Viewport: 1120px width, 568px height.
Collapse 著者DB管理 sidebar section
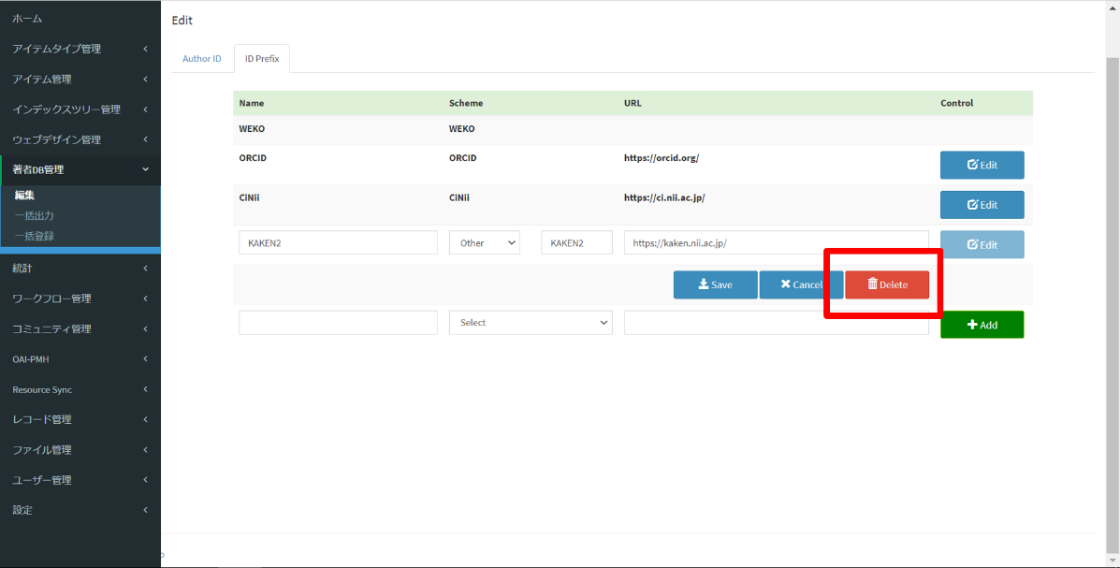(x=80, y=169)
